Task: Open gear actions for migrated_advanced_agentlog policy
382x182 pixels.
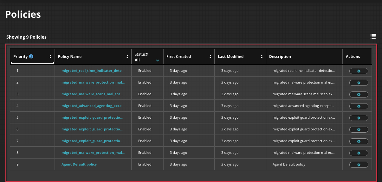Action: coord(359,106)
